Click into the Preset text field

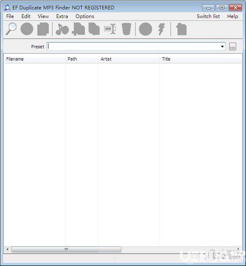click(133, 47)
